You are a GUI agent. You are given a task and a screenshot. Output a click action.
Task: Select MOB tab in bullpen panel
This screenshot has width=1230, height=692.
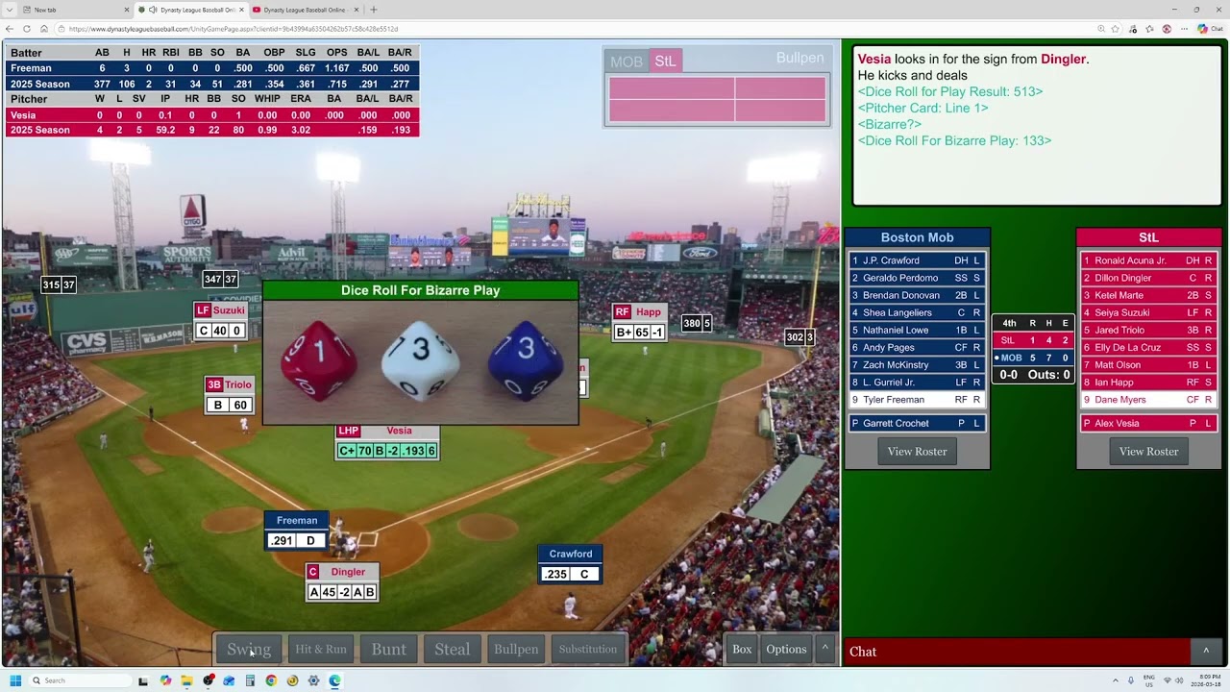pos(627,62)
